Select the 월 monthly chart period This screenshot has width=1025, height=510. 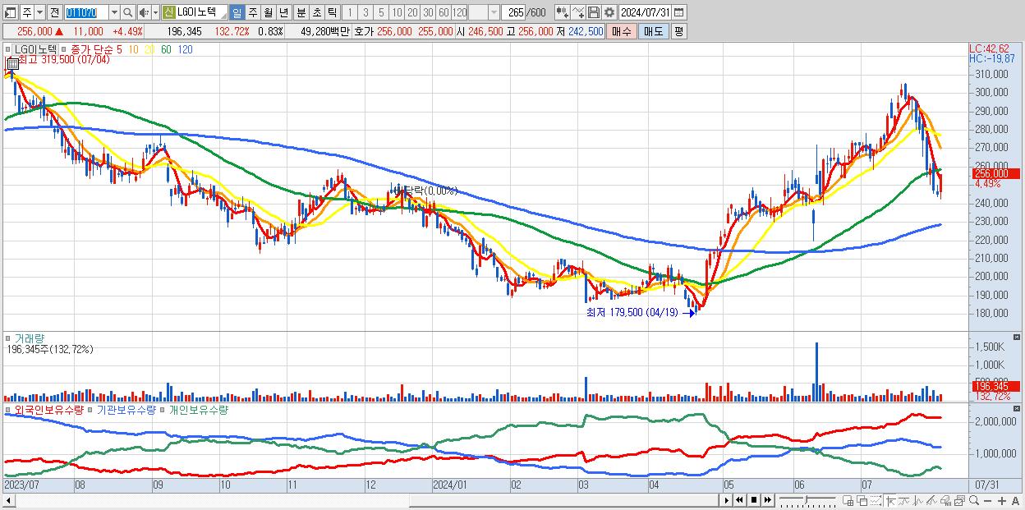(268, 12)
